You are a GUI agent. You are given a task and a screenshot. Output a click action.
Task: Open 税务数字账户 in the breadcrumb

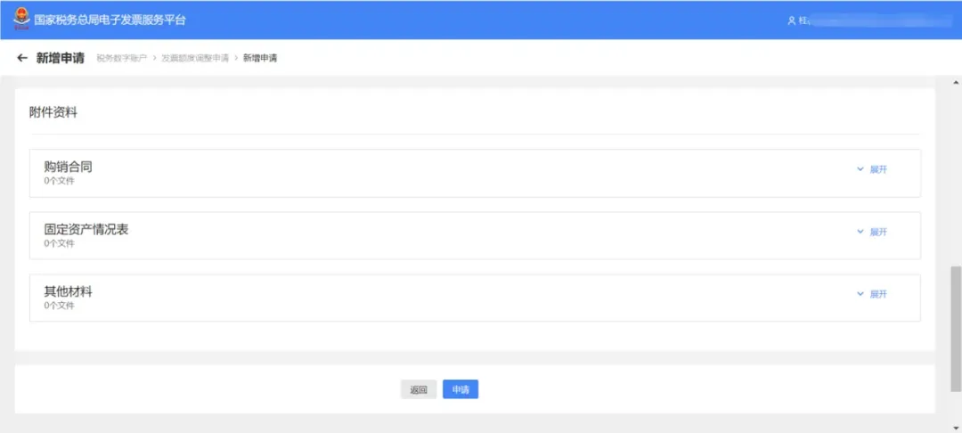121,58
